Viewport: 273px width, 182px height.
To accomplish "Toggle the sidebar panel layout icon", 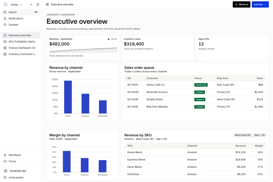I will pos(38,4).
